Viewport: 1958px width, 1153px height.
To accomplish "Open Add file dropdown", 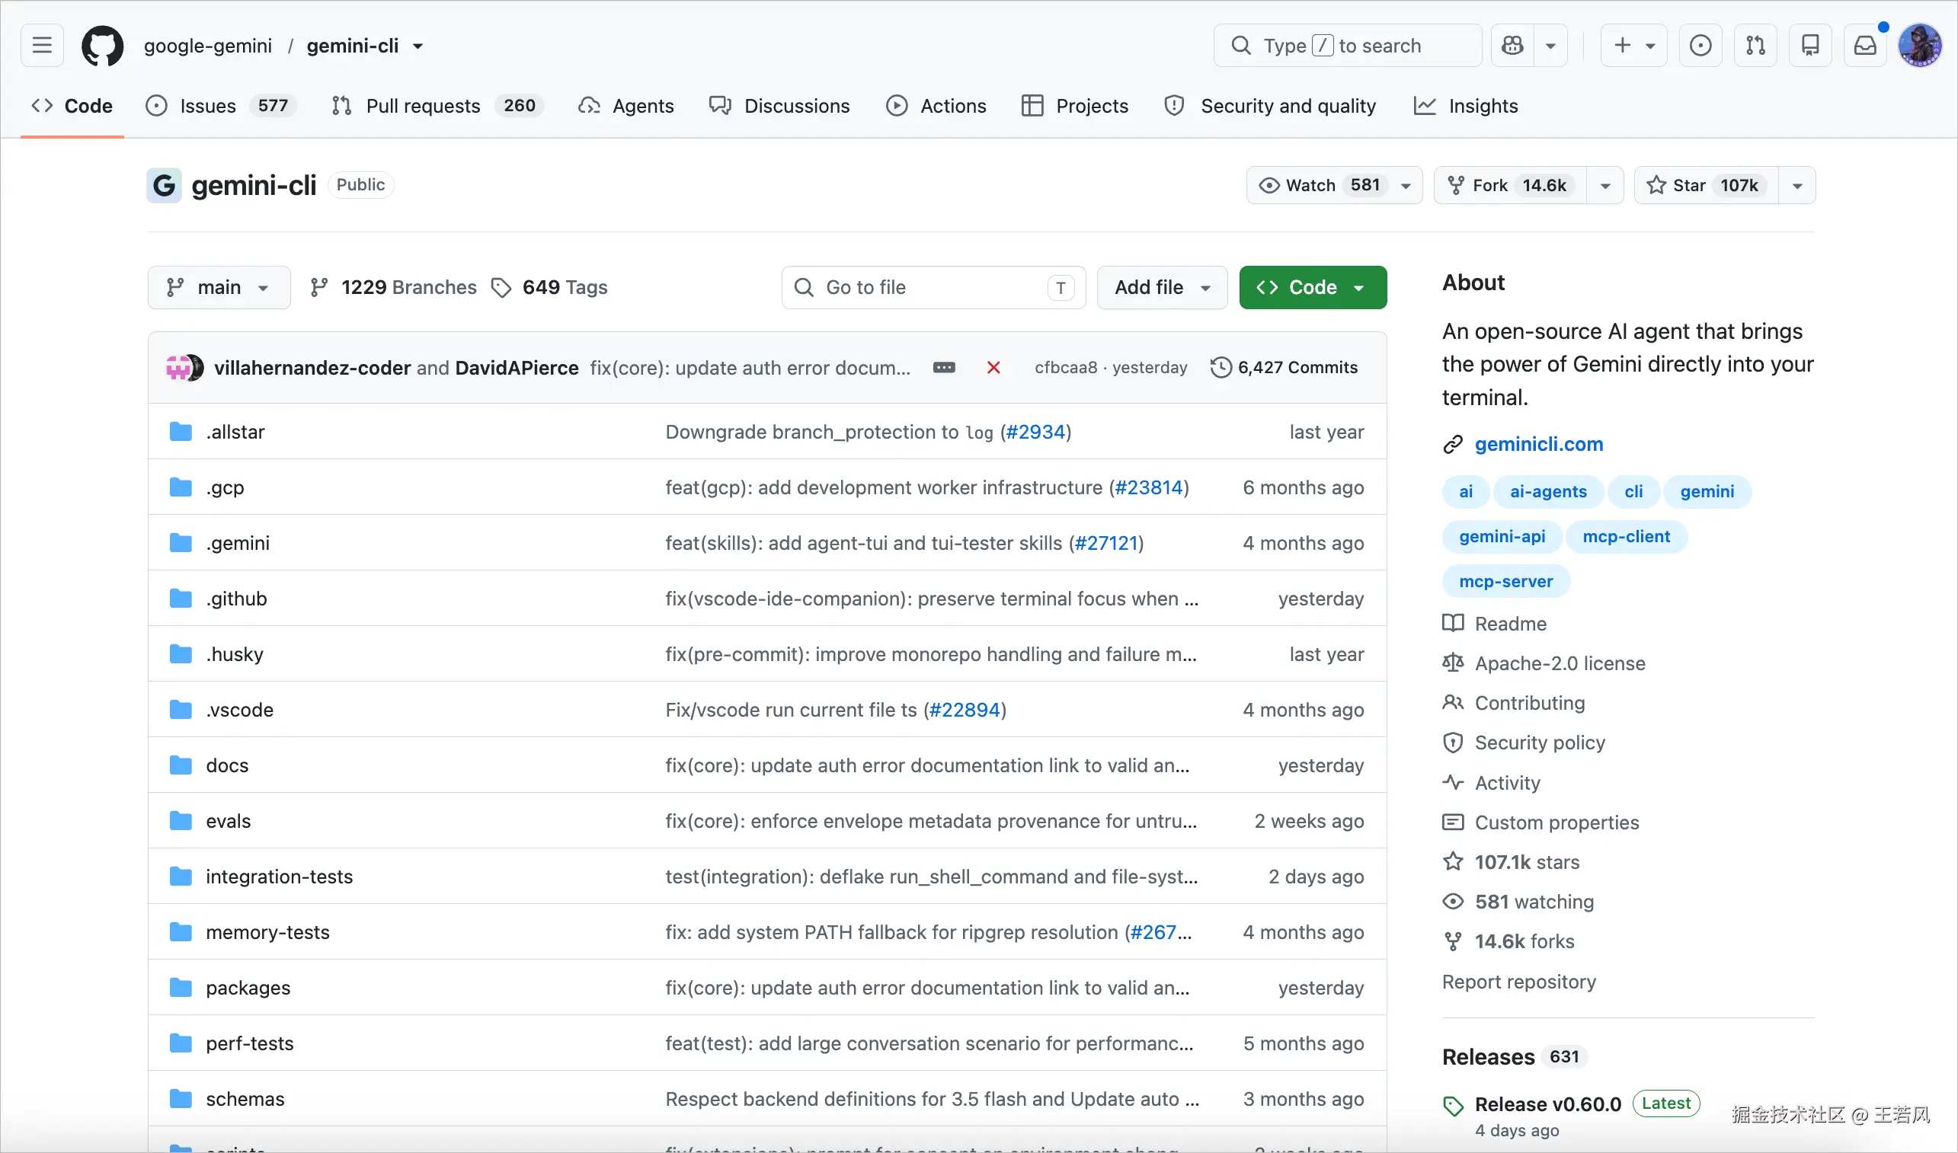I will (1162, 287).
